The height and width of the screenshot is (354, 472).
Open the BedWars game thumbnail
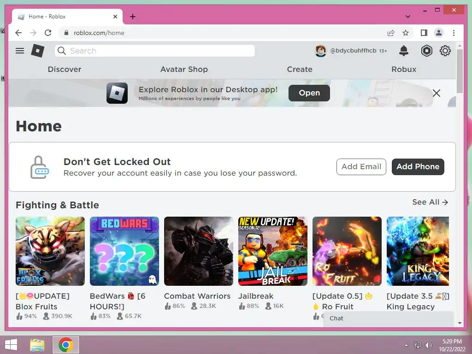(x=124, y=251)
